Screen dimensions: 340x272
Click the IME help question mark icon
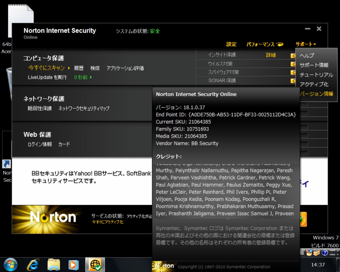tap(325, 253)
